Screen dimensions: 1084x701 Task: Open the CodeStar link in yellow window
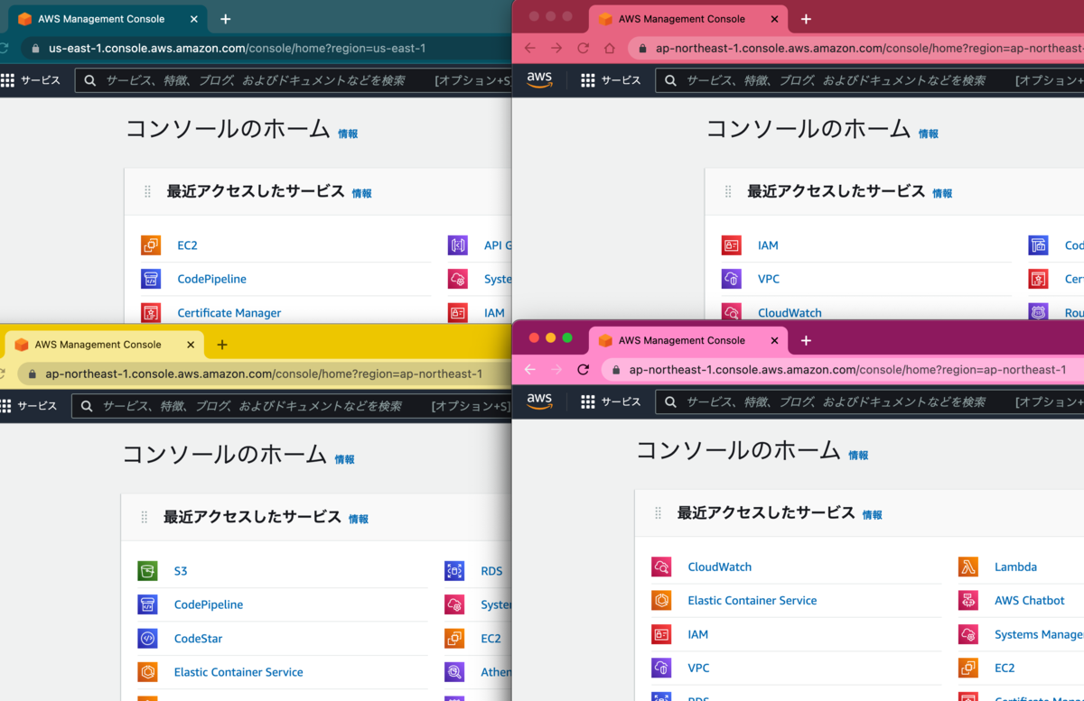198,639
